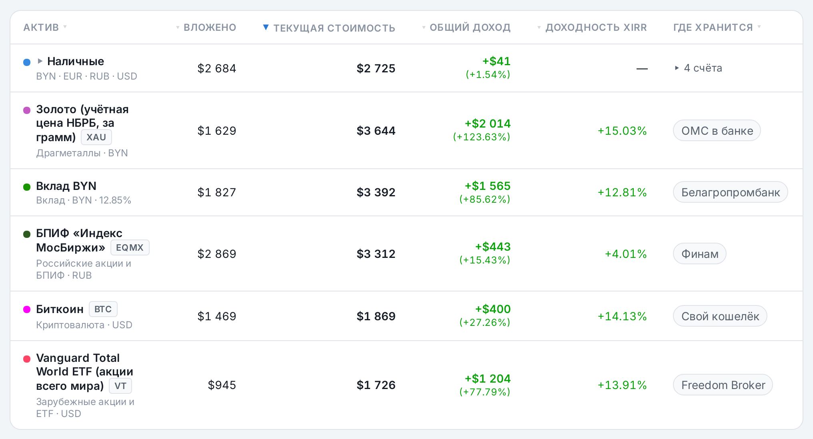Screen dimensions: 813x439
Task: Click the $1 827 invested in Вклад BYN
Action: pyautogui.click(x=217, y=192)
